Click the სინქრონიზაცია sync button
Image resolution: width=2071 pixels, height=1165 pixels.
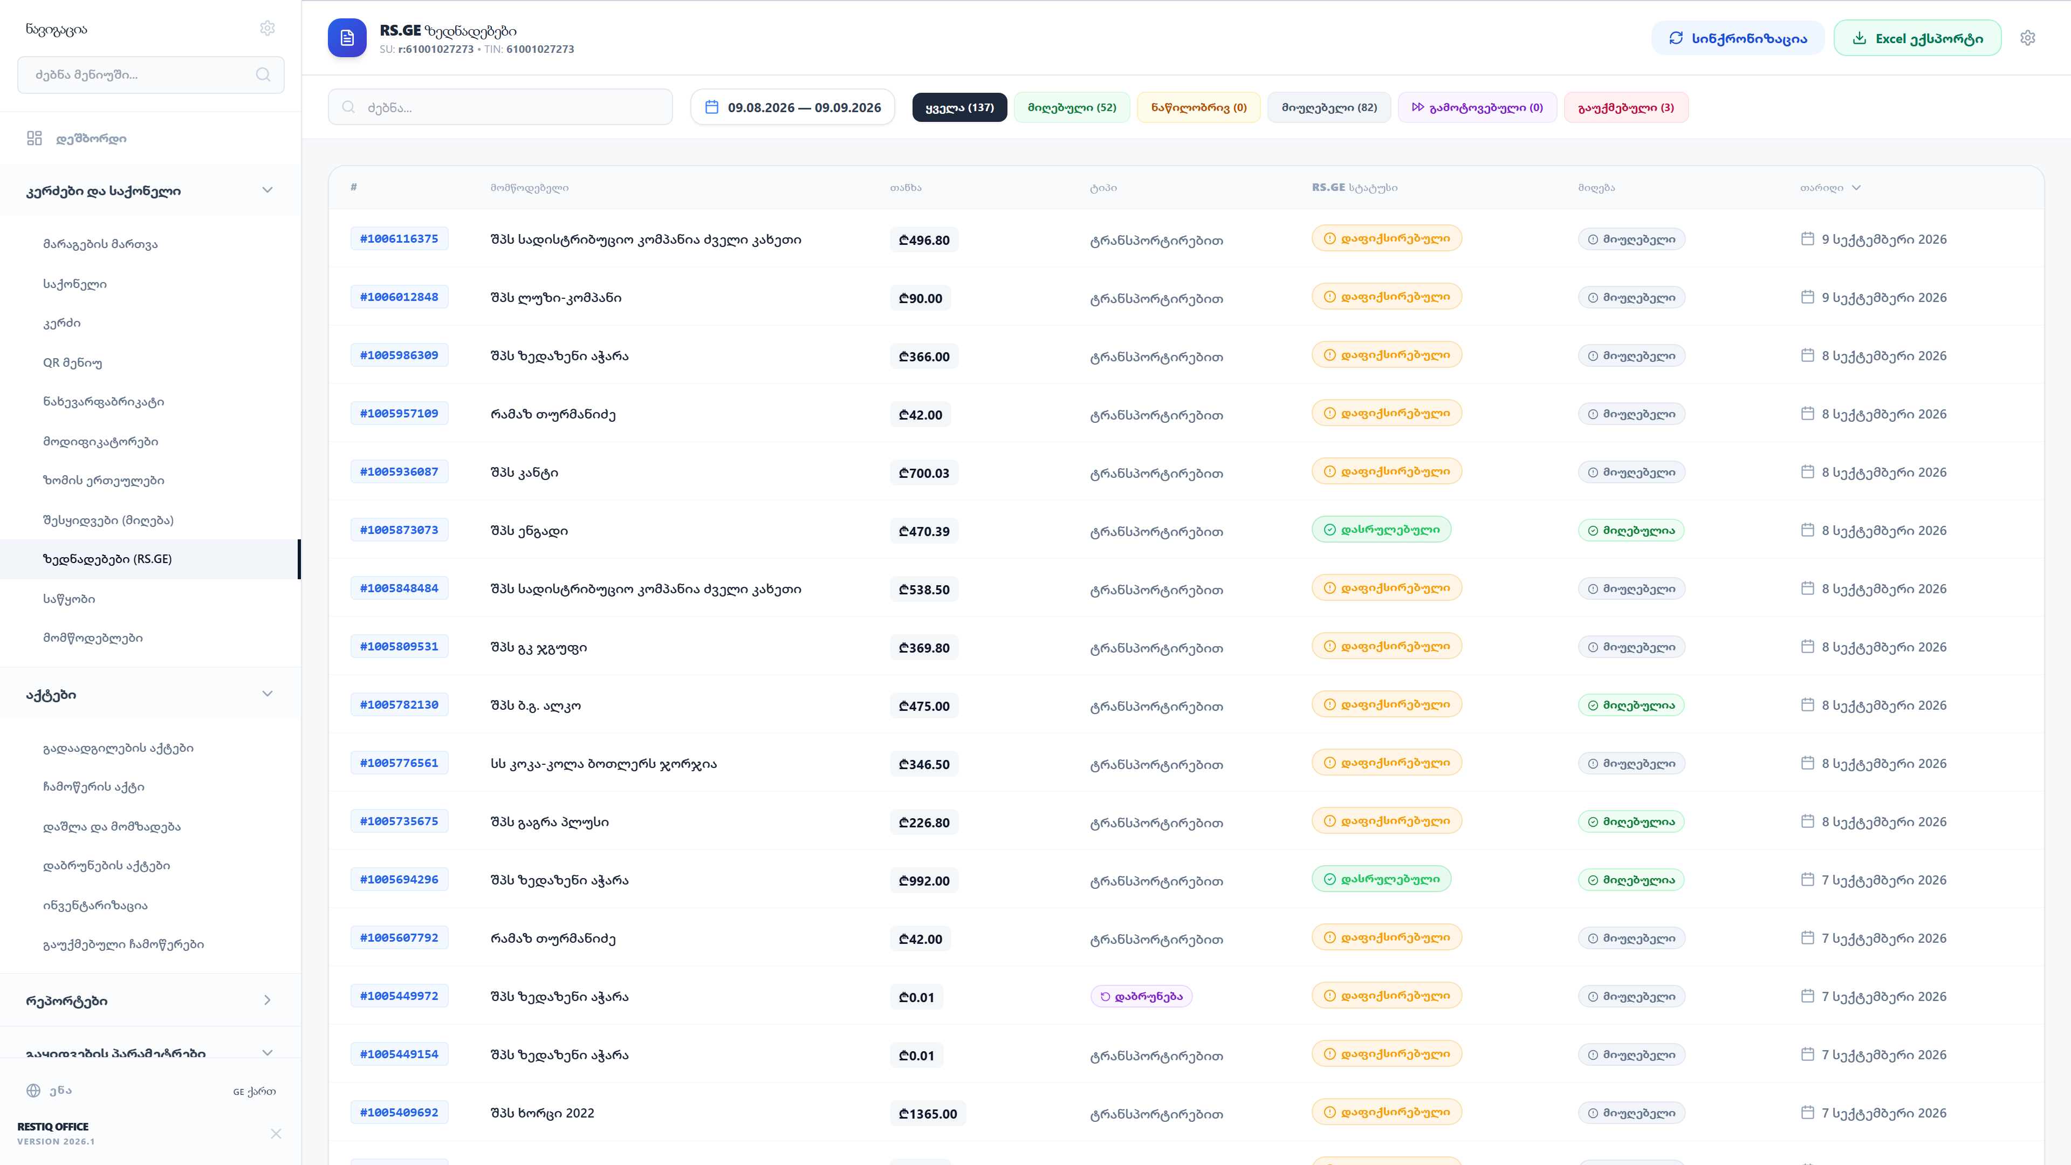(1737, 38)
